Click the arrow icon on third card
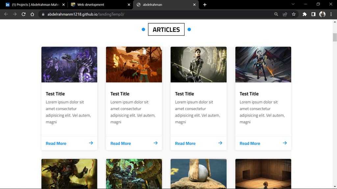Screen dimensions: 337x189 [220, 143]
